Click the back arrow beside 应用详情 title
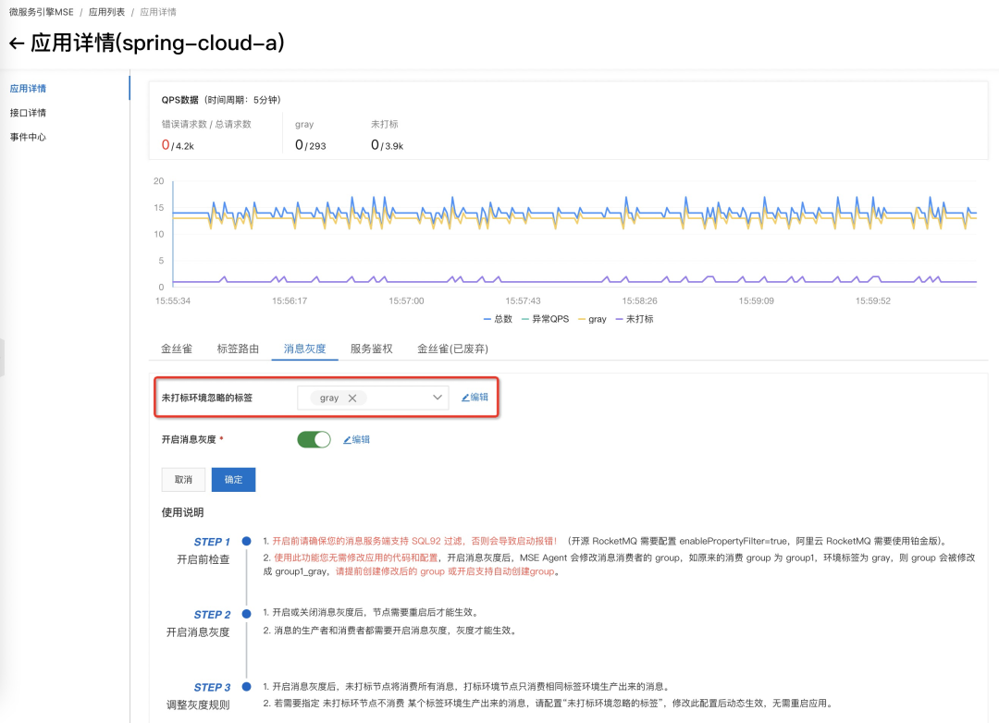The image size is (999, 723). click(17, 43)
